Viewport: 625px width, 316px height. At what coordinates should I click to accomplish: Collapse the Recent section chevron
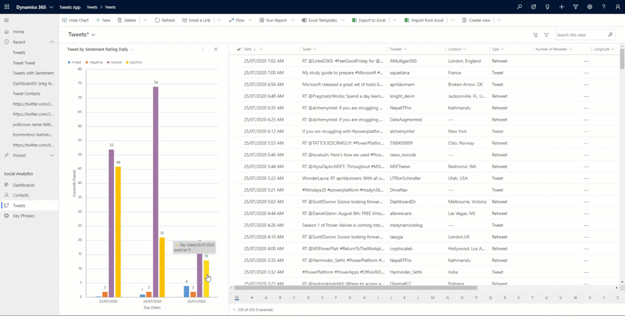tap(52, 42)
